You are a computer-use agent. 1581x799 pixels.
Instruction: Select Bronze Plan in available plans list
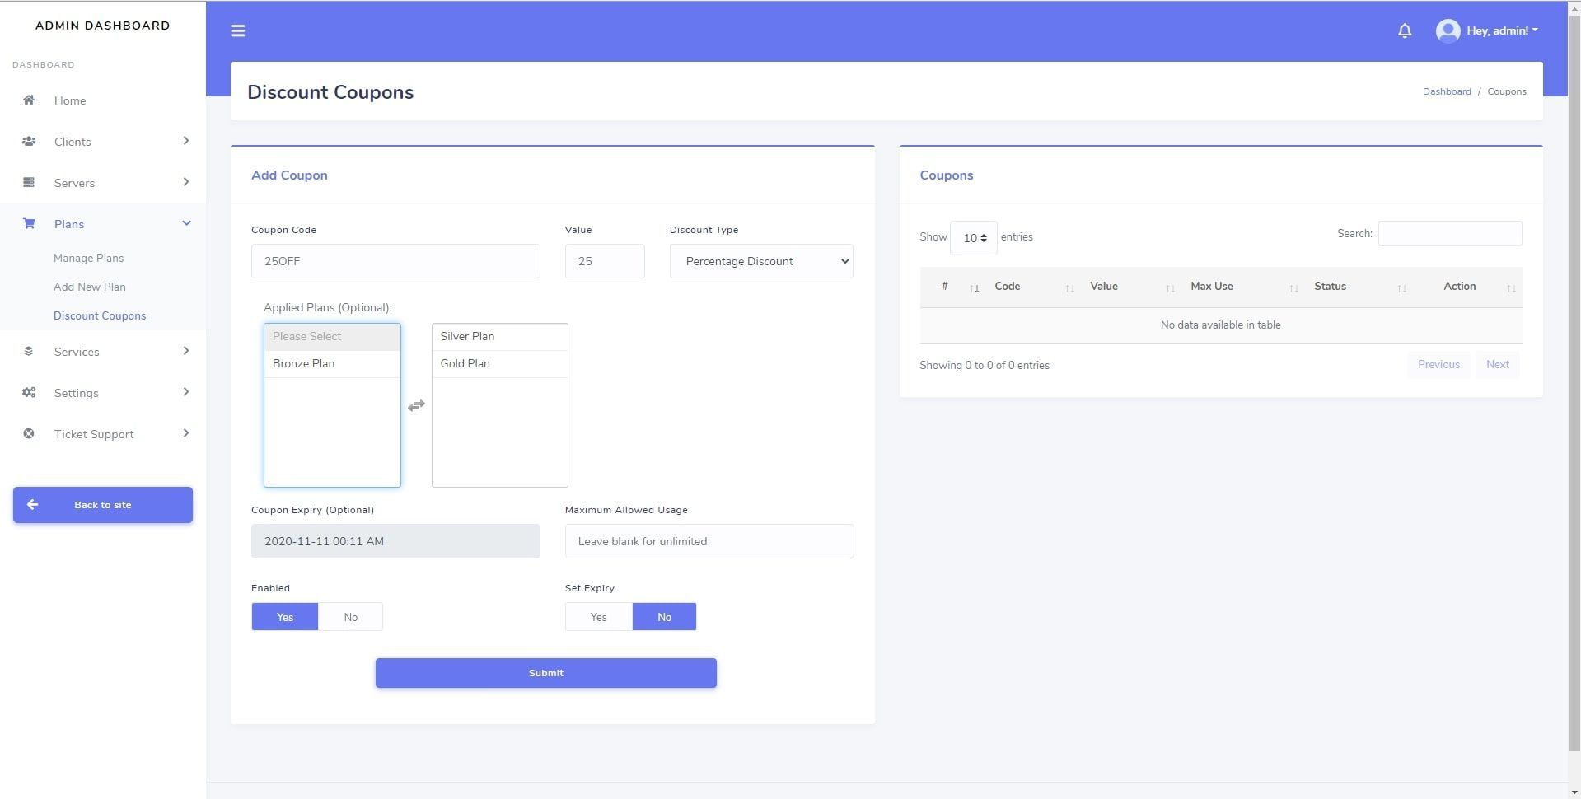(x=332, y=364)
